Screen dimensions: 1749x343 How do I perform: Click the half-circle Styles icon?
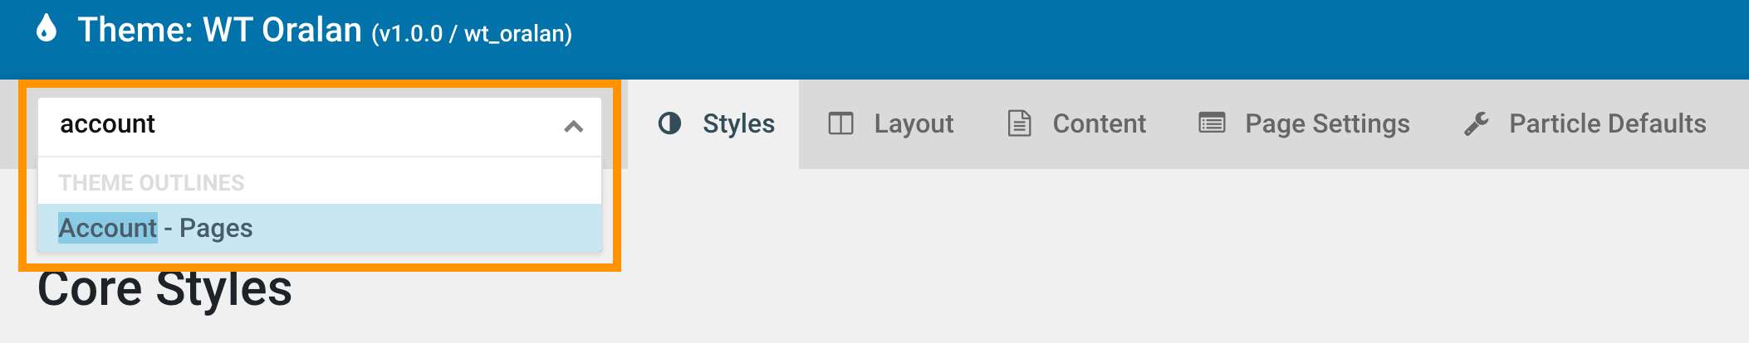click(x=669, y=123)
